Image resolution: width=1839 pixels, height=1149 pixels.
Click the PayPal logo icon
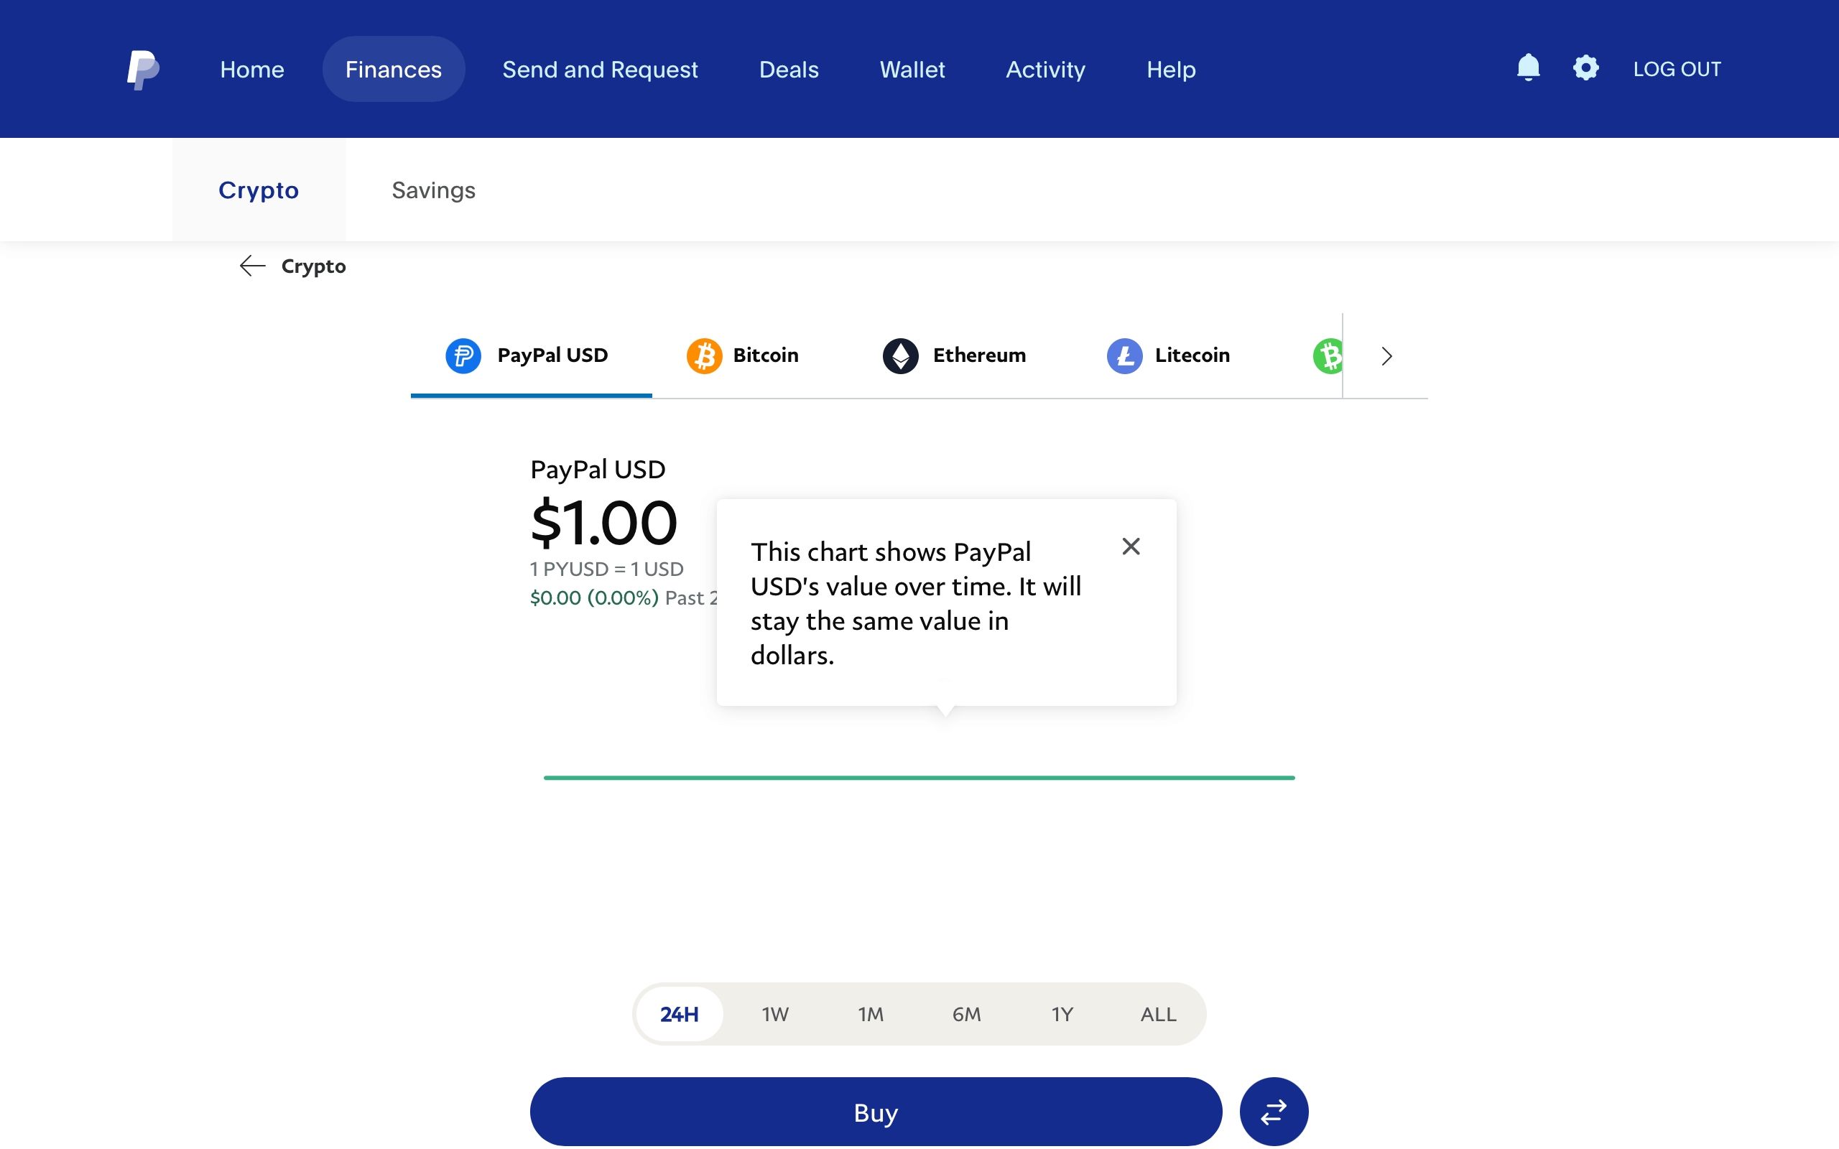click(x=143, y=69)
